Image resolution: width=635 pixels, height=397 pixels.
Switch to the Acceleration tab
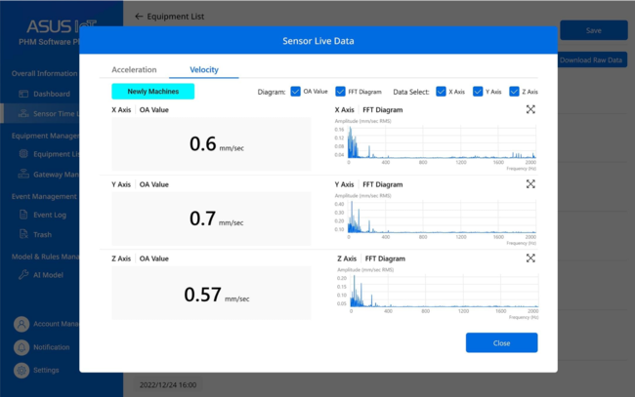[134, 70]
